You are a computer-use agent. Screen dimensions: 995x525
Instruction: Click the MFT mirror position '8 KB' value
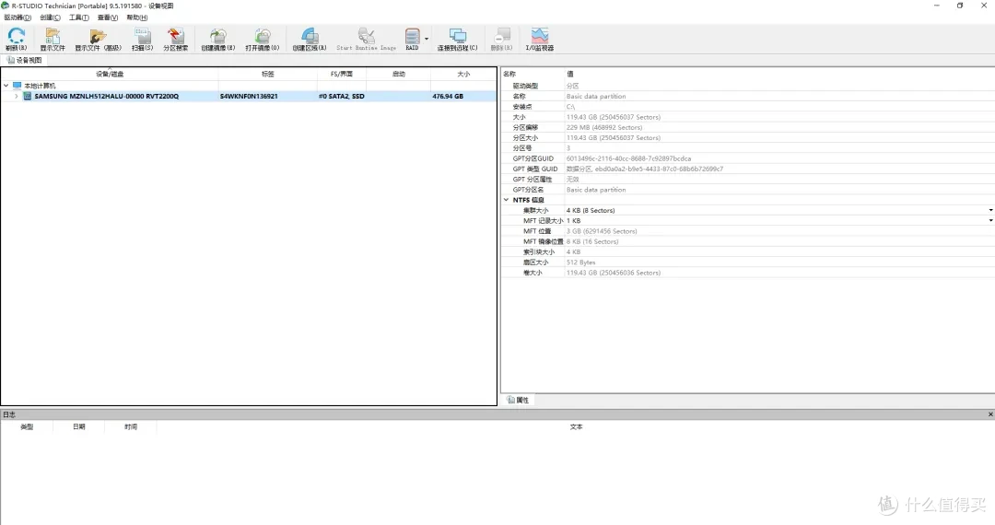click(592, 241)
